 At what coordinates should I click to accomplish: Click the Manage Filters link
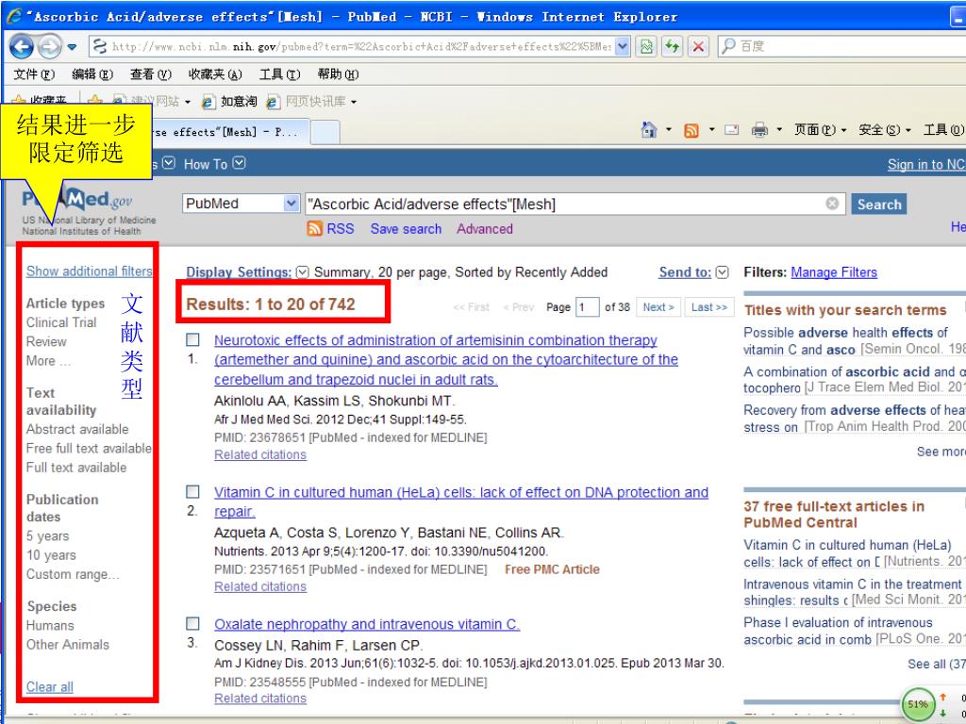(834, 272)
